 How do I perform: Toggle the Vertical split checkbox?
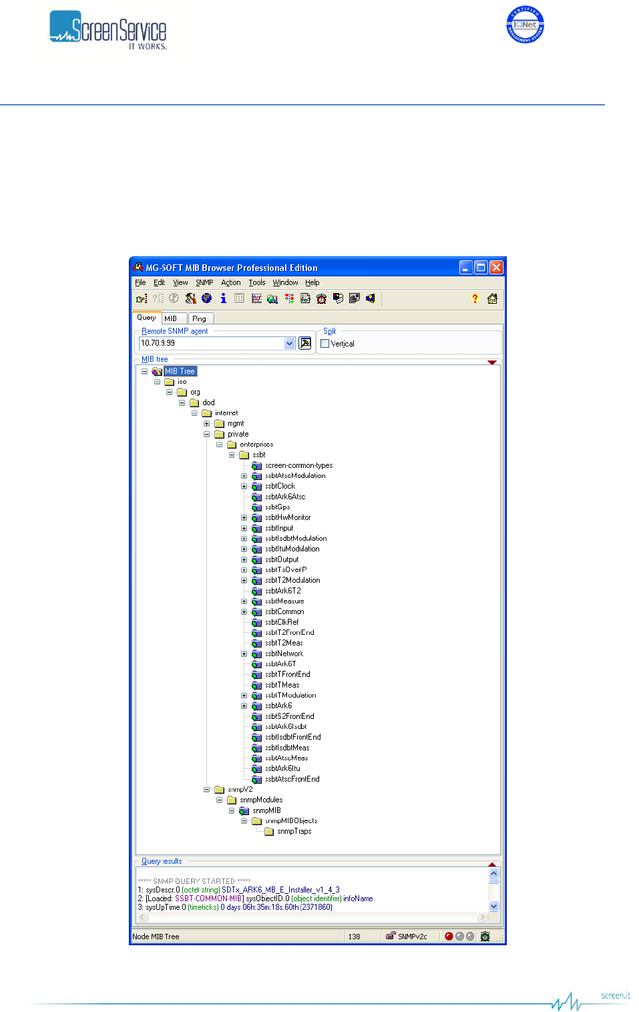tap(325, 344)
